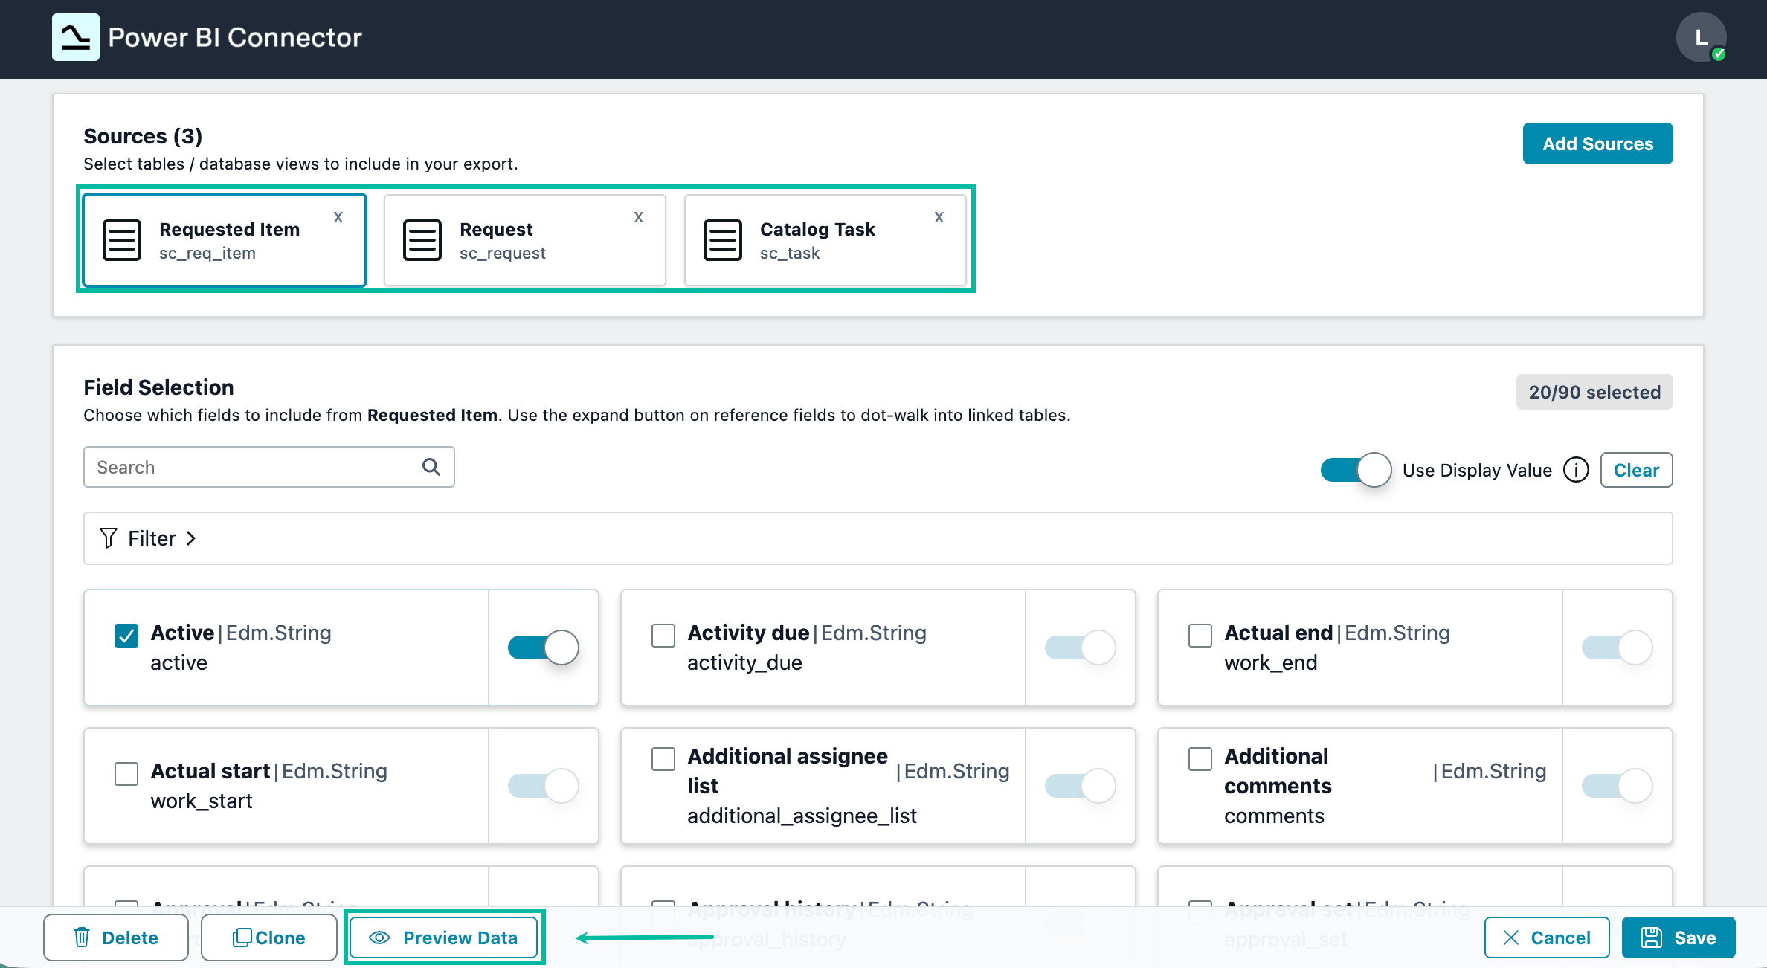
Task: Click the Add Sources button
Action: coord(1597,143)
